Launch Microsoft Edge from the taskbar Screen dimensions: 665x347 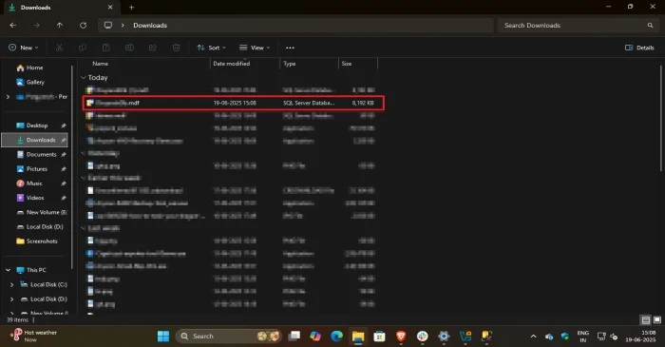[x=336, y=336]
